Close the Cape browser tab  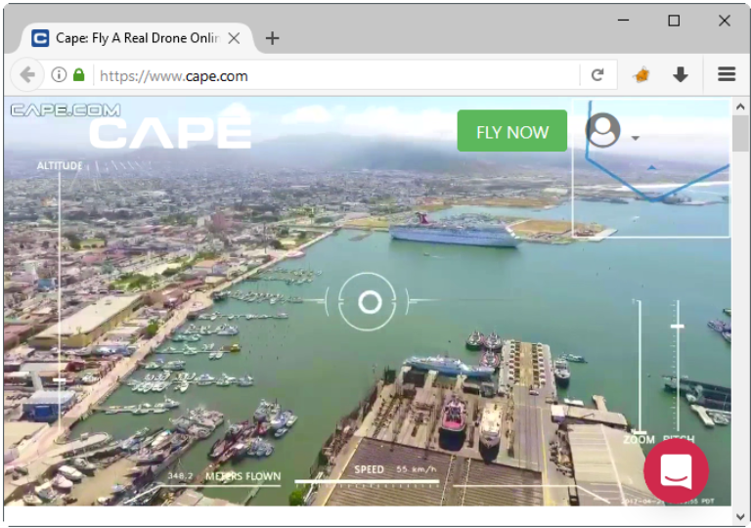click(x=234, y=38)
